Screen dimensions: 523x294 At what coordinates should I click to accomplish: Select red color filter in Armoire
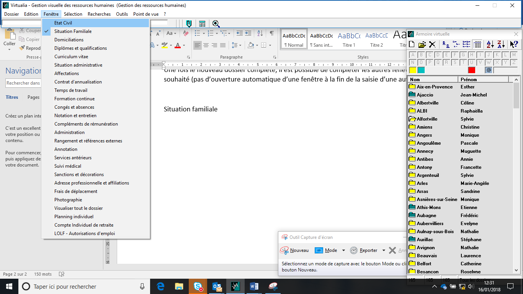tap(472, 70)
